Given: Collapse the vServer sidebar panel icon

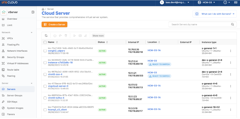Looking at the screenshot, I should [x=33, y=12].
